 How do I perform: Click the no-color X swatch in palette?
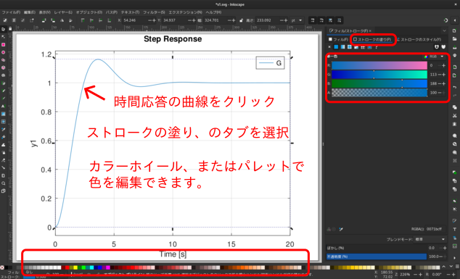coord(2,267)
